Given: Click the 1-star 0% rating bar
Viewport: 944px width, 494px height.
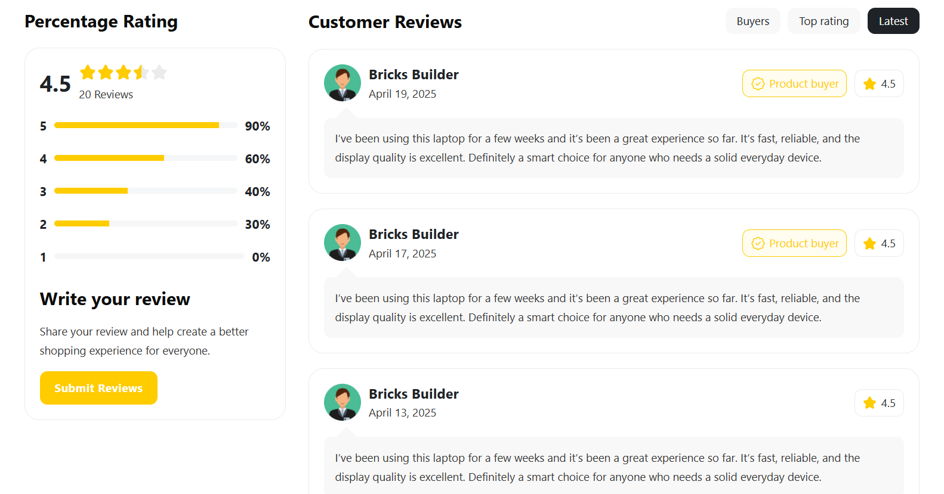Looking at the screenshot, I should click(x=149, y=256).
